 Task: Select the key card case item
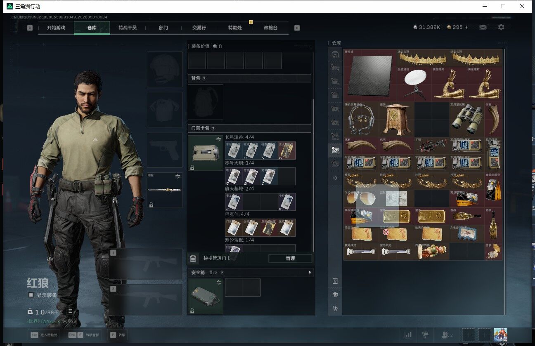click(x=206, y=153)
